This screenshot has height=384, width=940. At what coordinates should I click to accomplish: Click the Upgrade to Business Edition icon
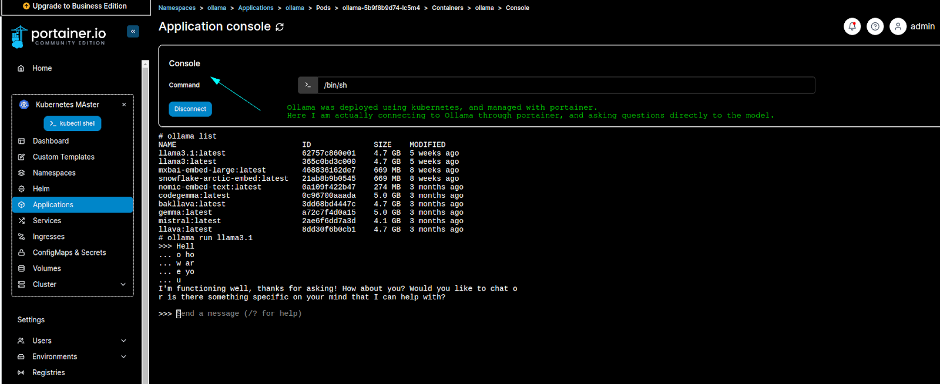pyautogui.click(x=26, y=6)
